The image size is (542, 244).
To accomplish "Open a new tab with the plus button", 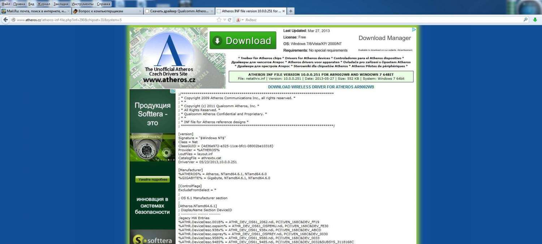I will 291,11.
